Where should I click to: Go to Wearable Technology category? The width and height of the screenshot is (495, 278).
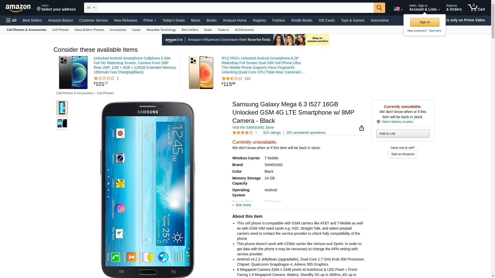161,30
